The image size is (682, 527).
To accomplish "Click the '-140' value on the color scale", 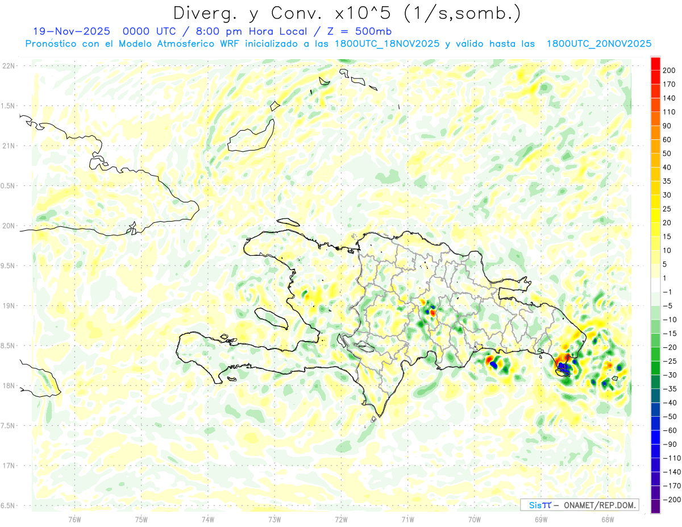I will tap(672, 472).
